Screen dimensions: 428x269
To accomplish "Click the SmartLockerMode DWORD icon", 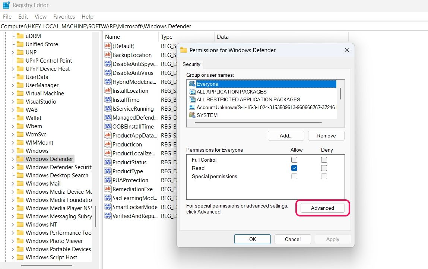I will [x=108, y=207].
